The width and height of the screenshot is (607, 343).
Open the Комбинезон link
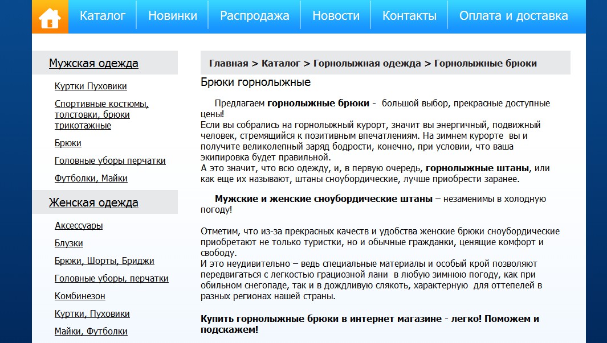80,296
